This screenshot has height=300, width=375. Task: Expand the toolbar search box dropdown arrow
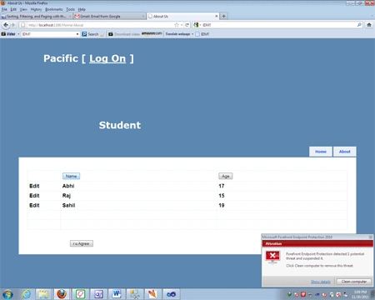click(x=77, y=34)
